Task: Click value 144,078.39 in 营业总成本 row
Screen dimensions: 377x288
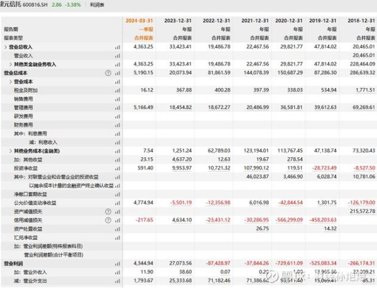Action: 256,72
